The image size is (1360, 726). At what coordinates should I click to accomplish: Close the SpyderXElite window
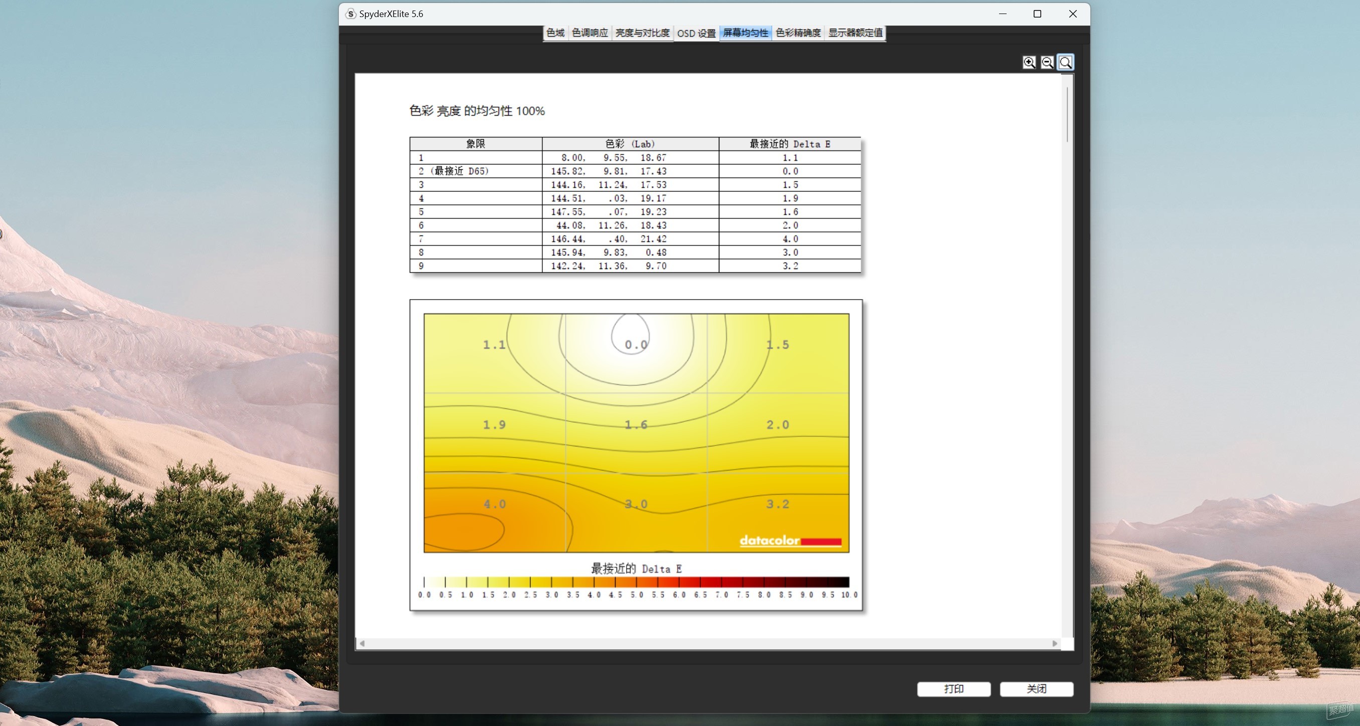(1072, 14)
